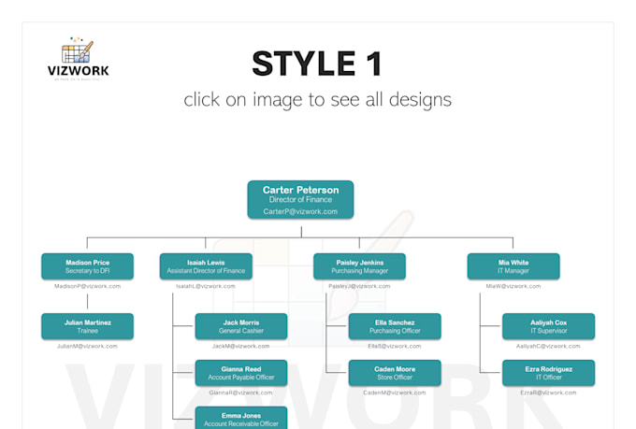This screenshot has height=429, width=636.
Task: Click the MadisonP@vizwork.com email
Action: point(88,286)
